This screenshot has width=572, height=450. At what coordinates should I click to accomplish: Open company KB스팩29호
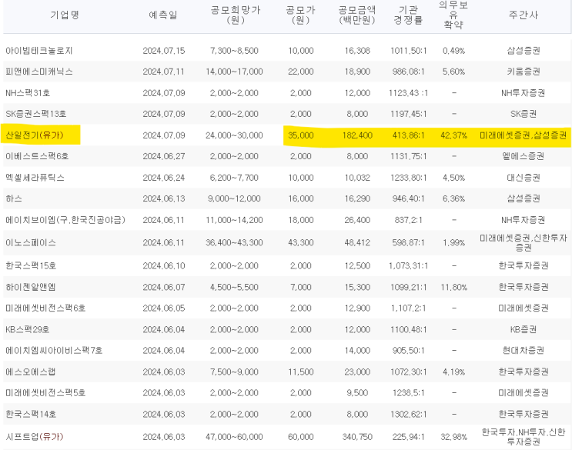pyautogui.click(x=28, y=329)
